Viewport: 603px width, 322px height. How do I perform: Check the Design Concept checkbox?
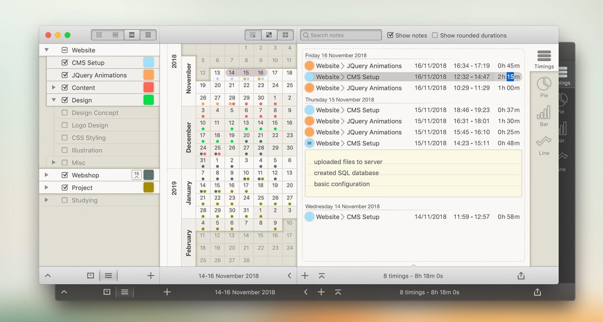64,113
